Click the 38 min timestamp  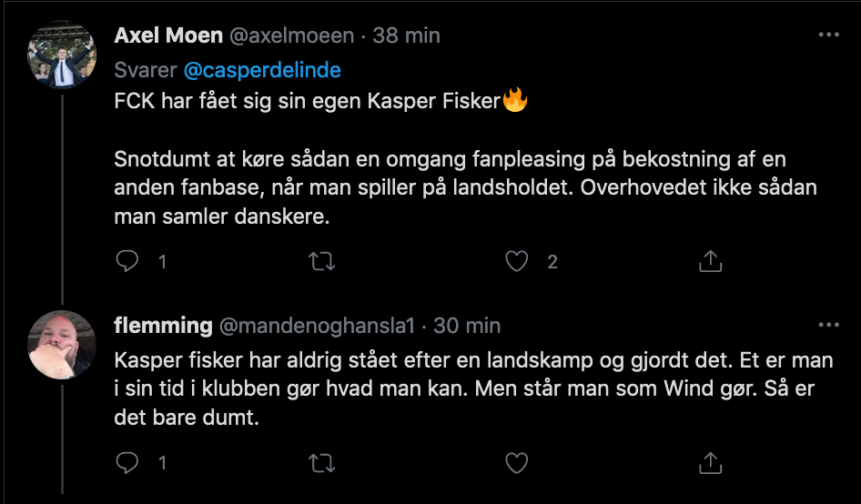[x=406, y=35]
